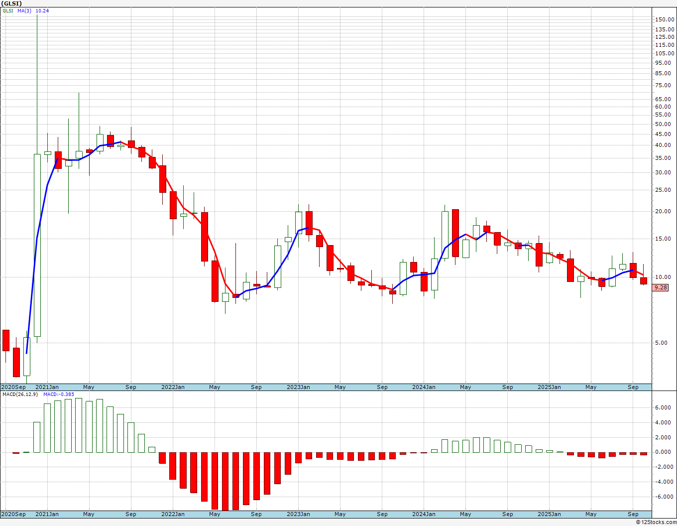Click 2022Jan on the MACD panel time axis
Viewport: 677px width, 526px height.
(x=173, y=514)
